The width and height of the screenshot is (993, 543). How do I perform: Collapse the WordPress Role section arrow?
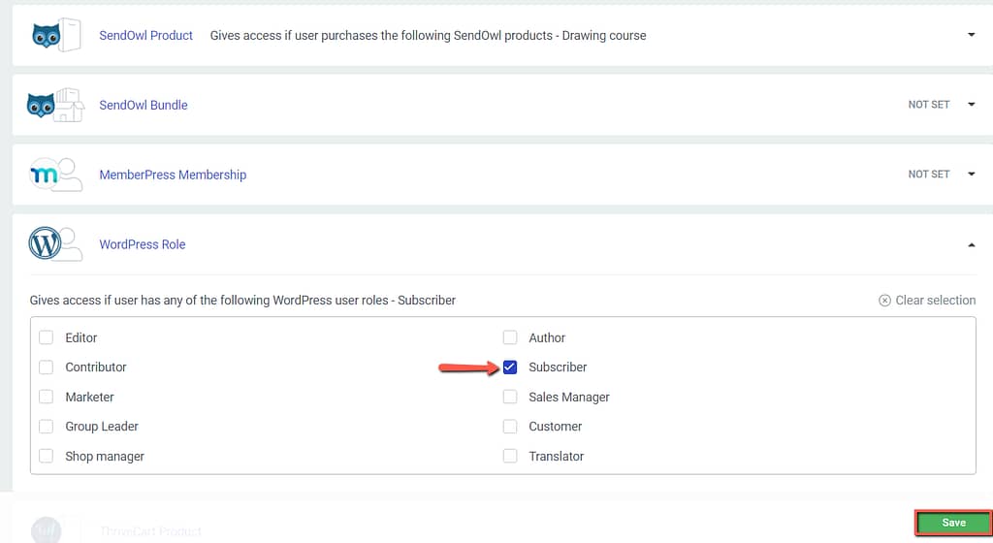coord(972,245)
